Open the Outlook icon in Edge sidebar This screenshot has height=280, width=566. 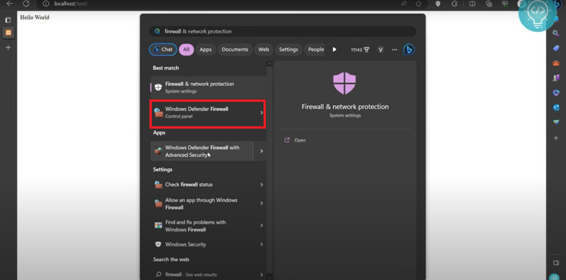556,107
